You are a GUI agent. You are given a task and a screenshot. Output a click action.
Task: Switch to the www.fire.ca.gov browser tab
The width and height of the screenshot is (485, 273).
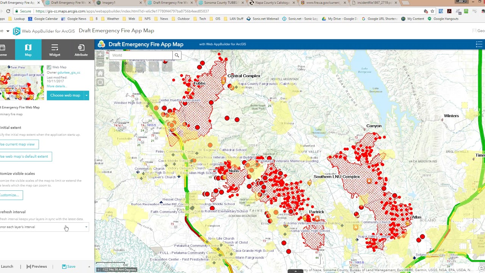pyautogui.click(x=323, y=3)
